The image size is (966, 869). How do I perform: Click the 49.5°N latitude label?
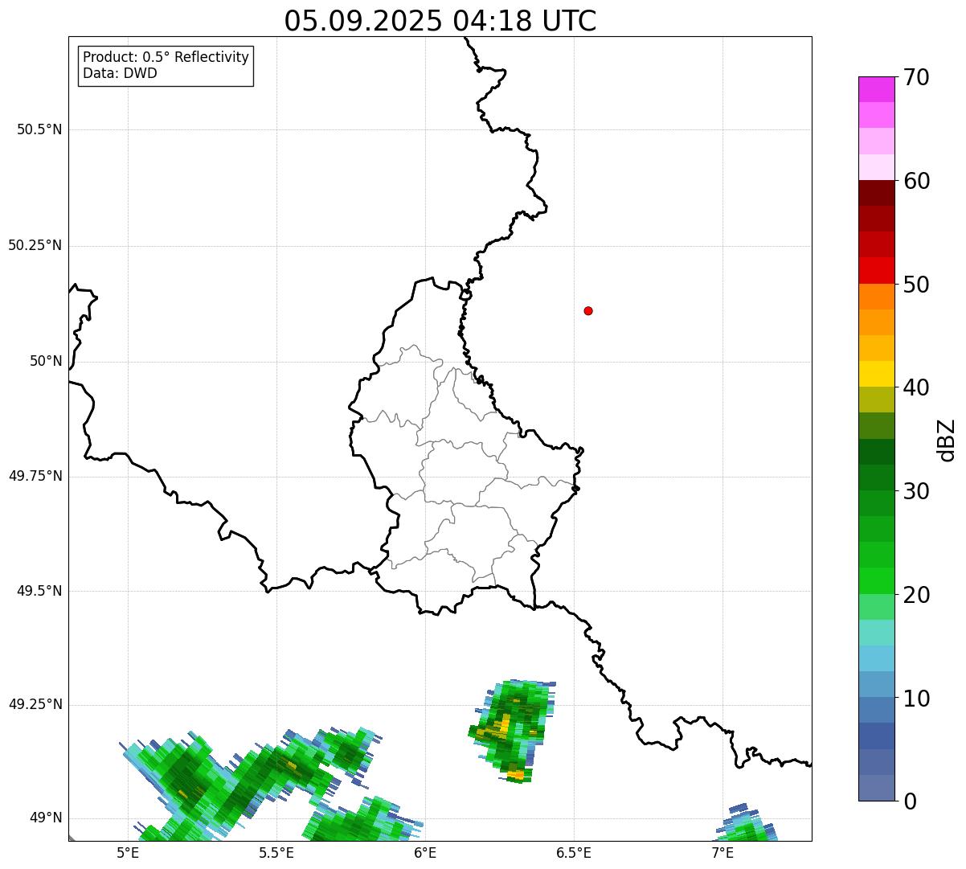click(39, 591)
